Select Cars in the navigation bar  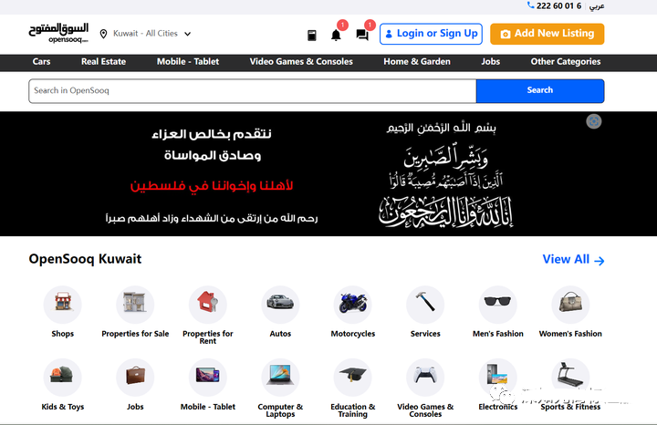point(41,61)
